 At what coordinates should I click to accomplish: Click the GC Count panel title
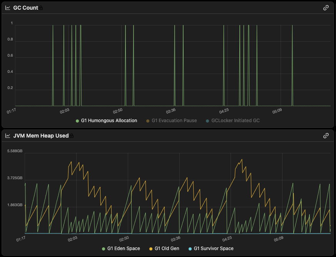pyautogui.click(x=26, y=8)
